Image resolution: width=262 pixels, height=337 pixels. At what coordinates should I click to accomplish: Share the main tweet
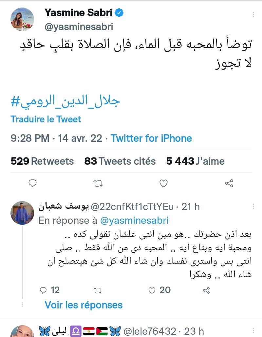[x=229, y=183]
